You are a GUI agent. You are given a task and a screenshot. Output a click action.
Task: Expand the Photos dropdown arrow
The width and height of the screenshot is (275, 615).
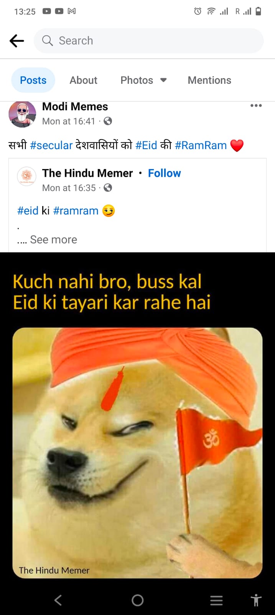point(163,80)
